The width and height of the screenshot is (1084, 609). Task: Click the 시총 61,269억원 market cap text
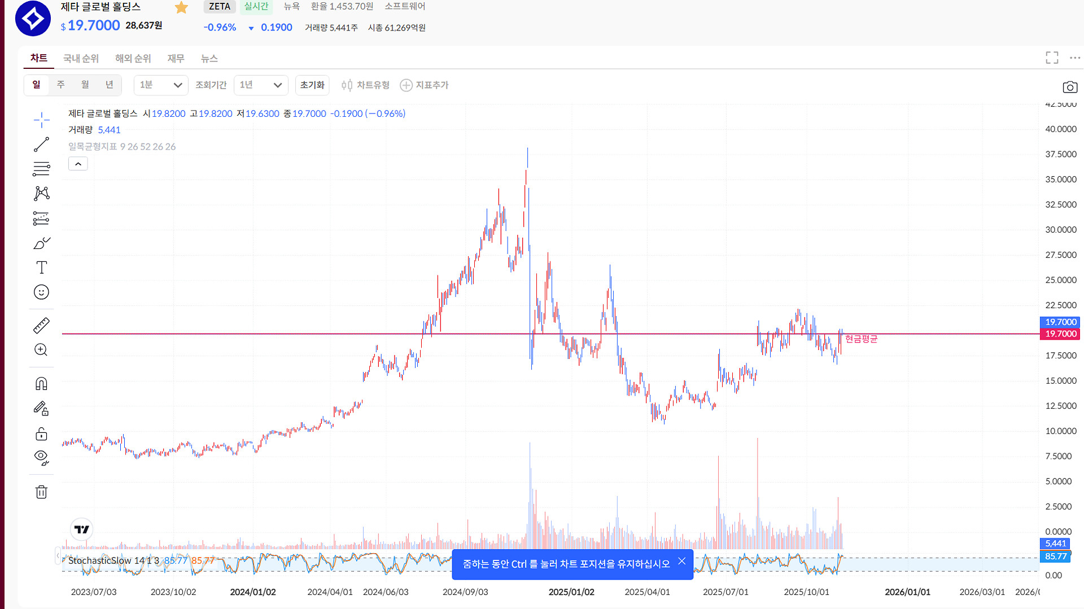coord(397,28)
